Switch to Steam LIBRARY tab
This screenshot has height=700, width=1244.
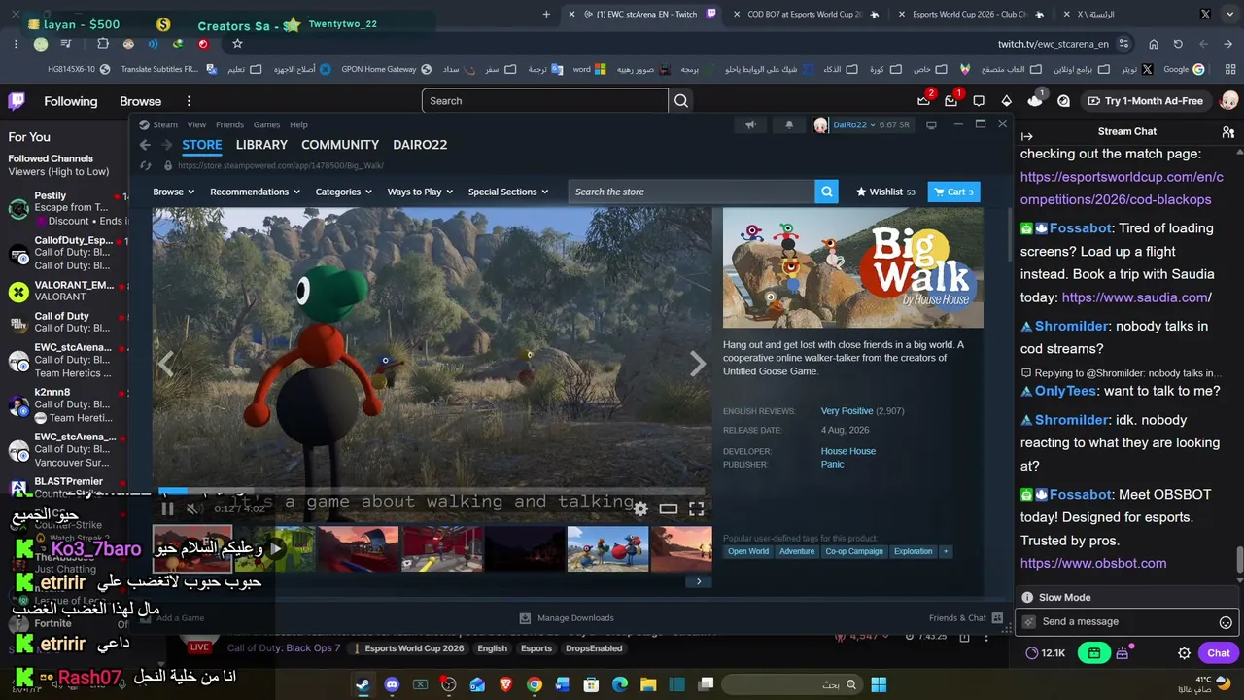[x=261, y=145]
